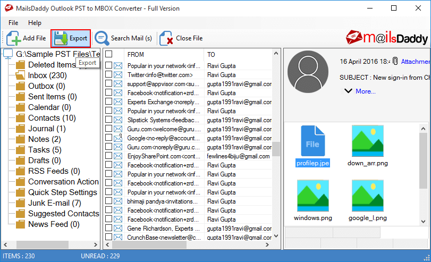Check the support@appvisor.com email checkbox

pos(108,83)
